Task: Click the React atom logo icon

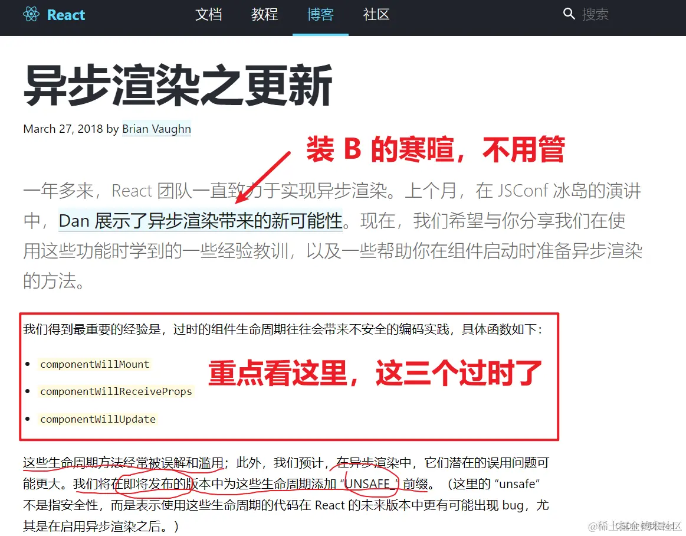Action: pos(31,15)
